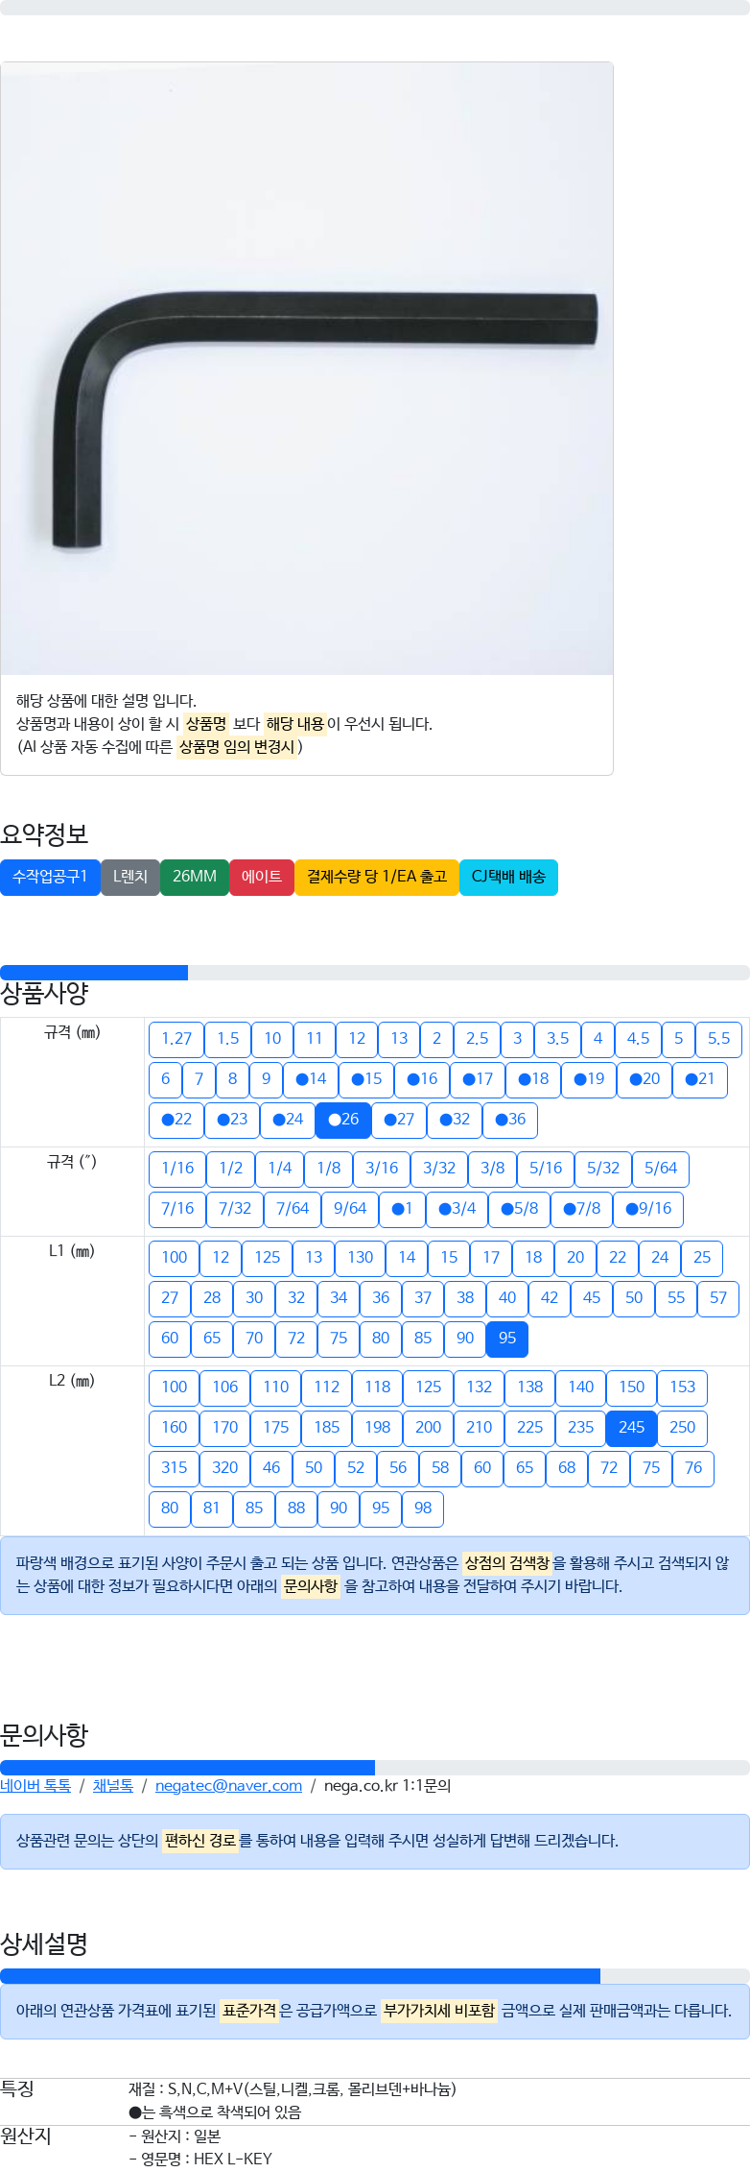The image size is (750, 2172).
Task: Open the 채널톡 link
Action: pyautogui.click(x=113, y=1785)
